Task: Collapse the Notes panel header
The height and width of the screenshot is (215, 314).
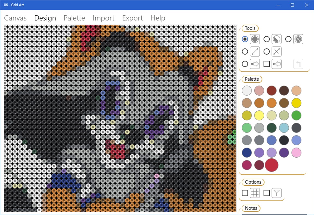Action: click(x=251, y=208)
